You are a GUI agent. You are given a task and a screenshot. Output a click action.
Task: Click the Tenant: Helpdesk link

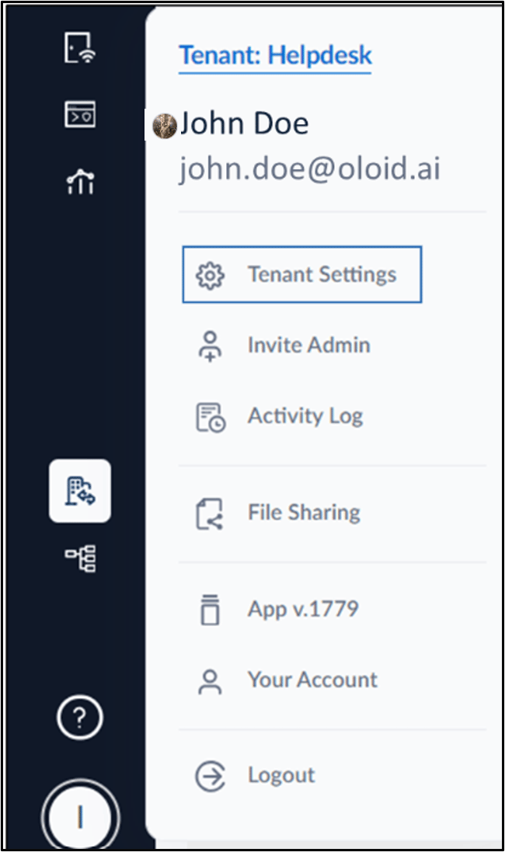tap(275, 55)
